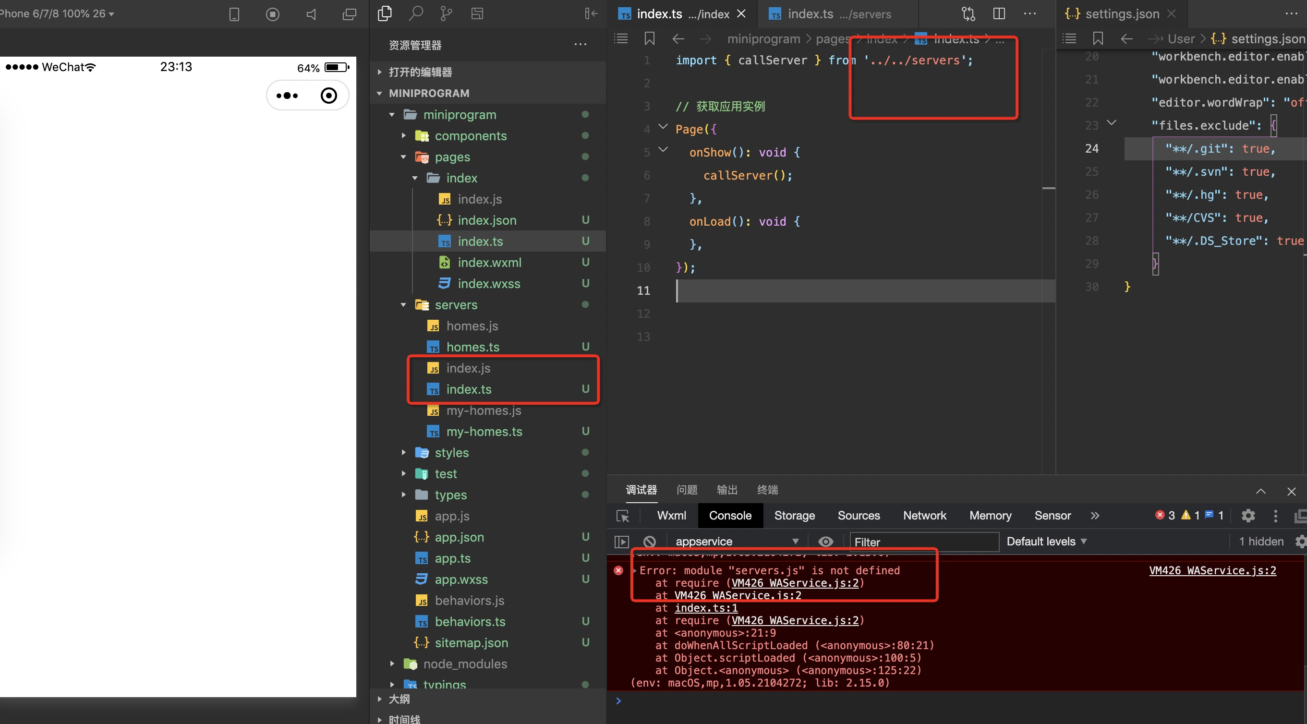This screenshot has width=1307, height=724.
Task: Switch to the Network tab
Action: click(x=924, y=516)
